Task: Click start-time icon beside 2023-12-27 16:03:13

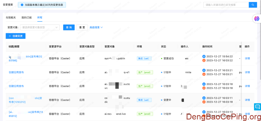Action: [x=204, y=112]
